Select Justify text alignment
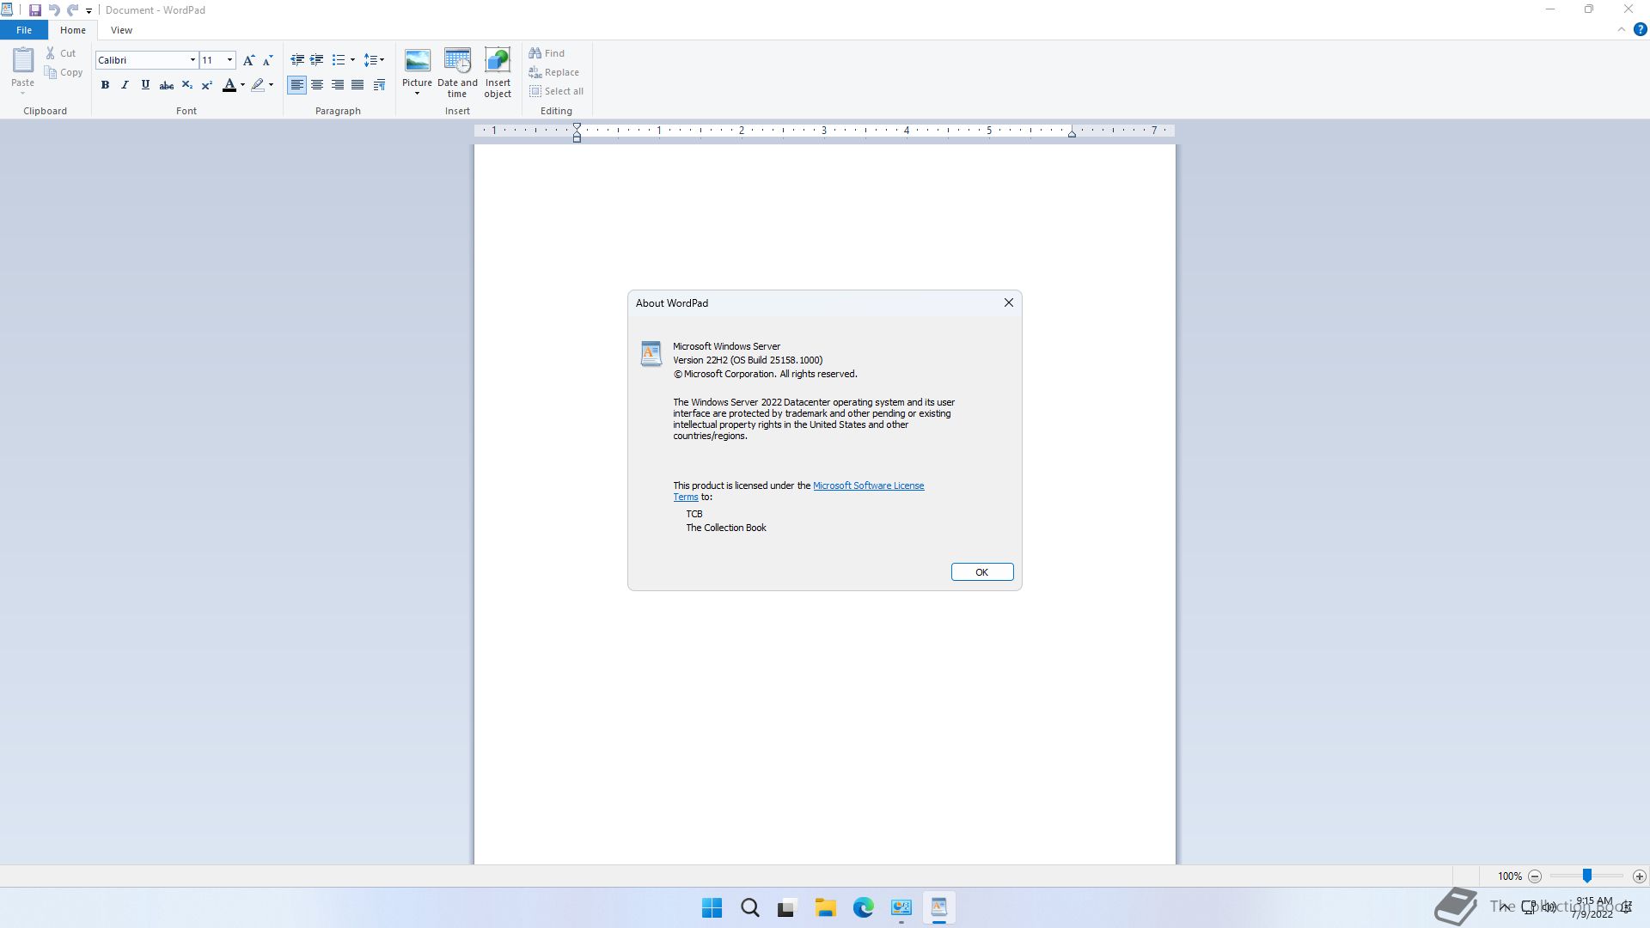The height and width of the screenshot is (928, 1650). pyautogui.click(x=357, y=85)
